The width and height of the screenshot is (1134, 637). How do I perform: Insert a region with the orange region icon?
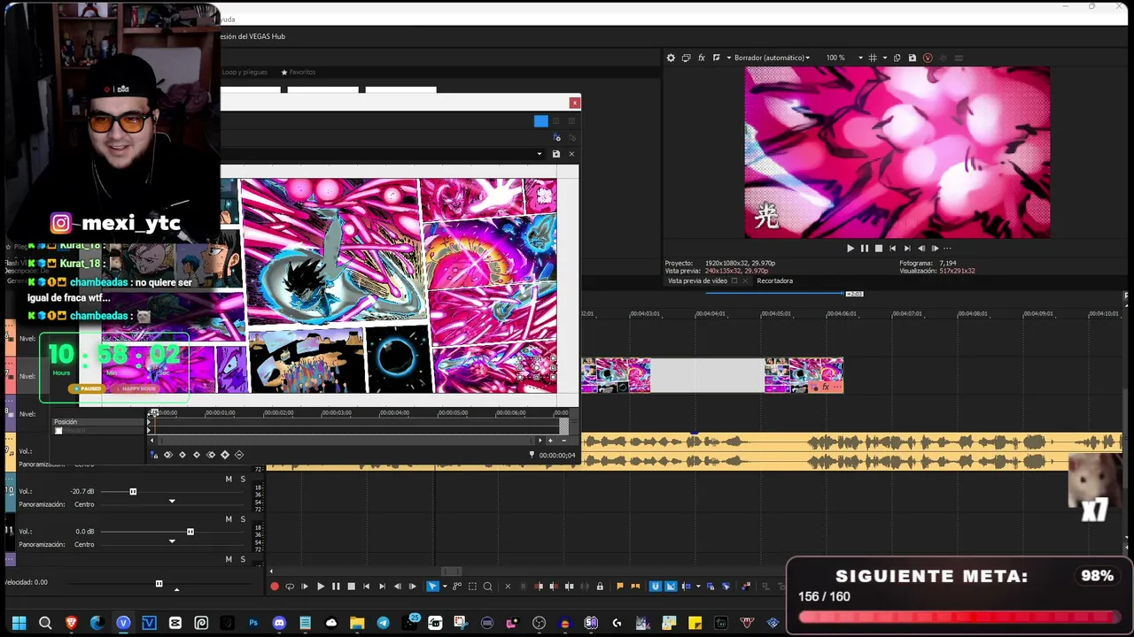(635, 587)
